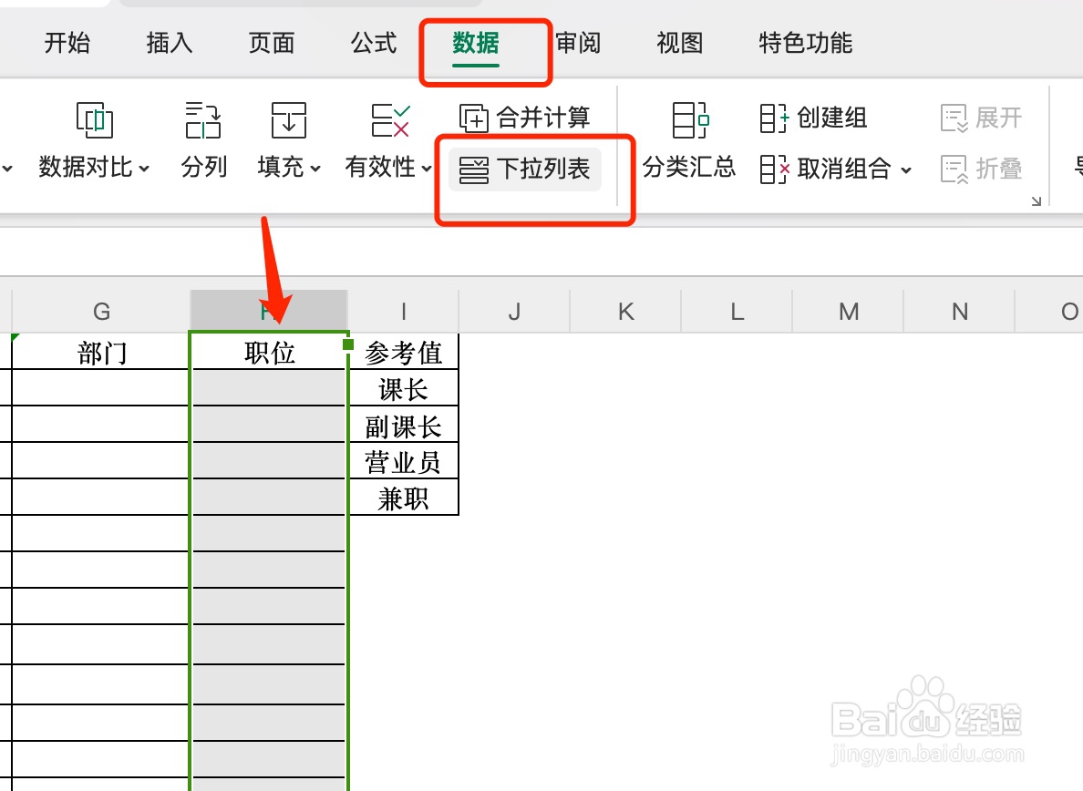Select the 营业员 cell
1083x791 pixels.
click(x=403, y=461)
